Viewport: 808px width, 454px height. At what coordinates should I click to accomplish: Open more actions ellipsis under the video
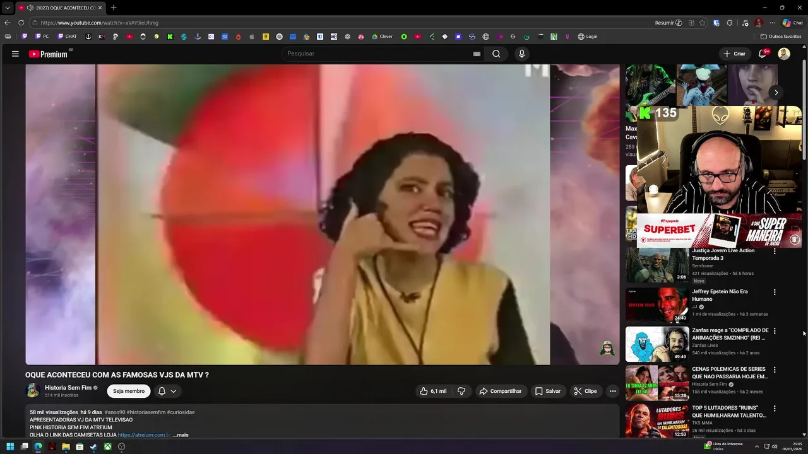[x=612, y=391]
